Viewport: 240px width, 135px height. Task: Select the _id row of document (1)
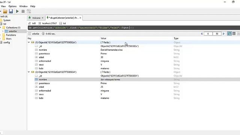(x=134, y=46)
